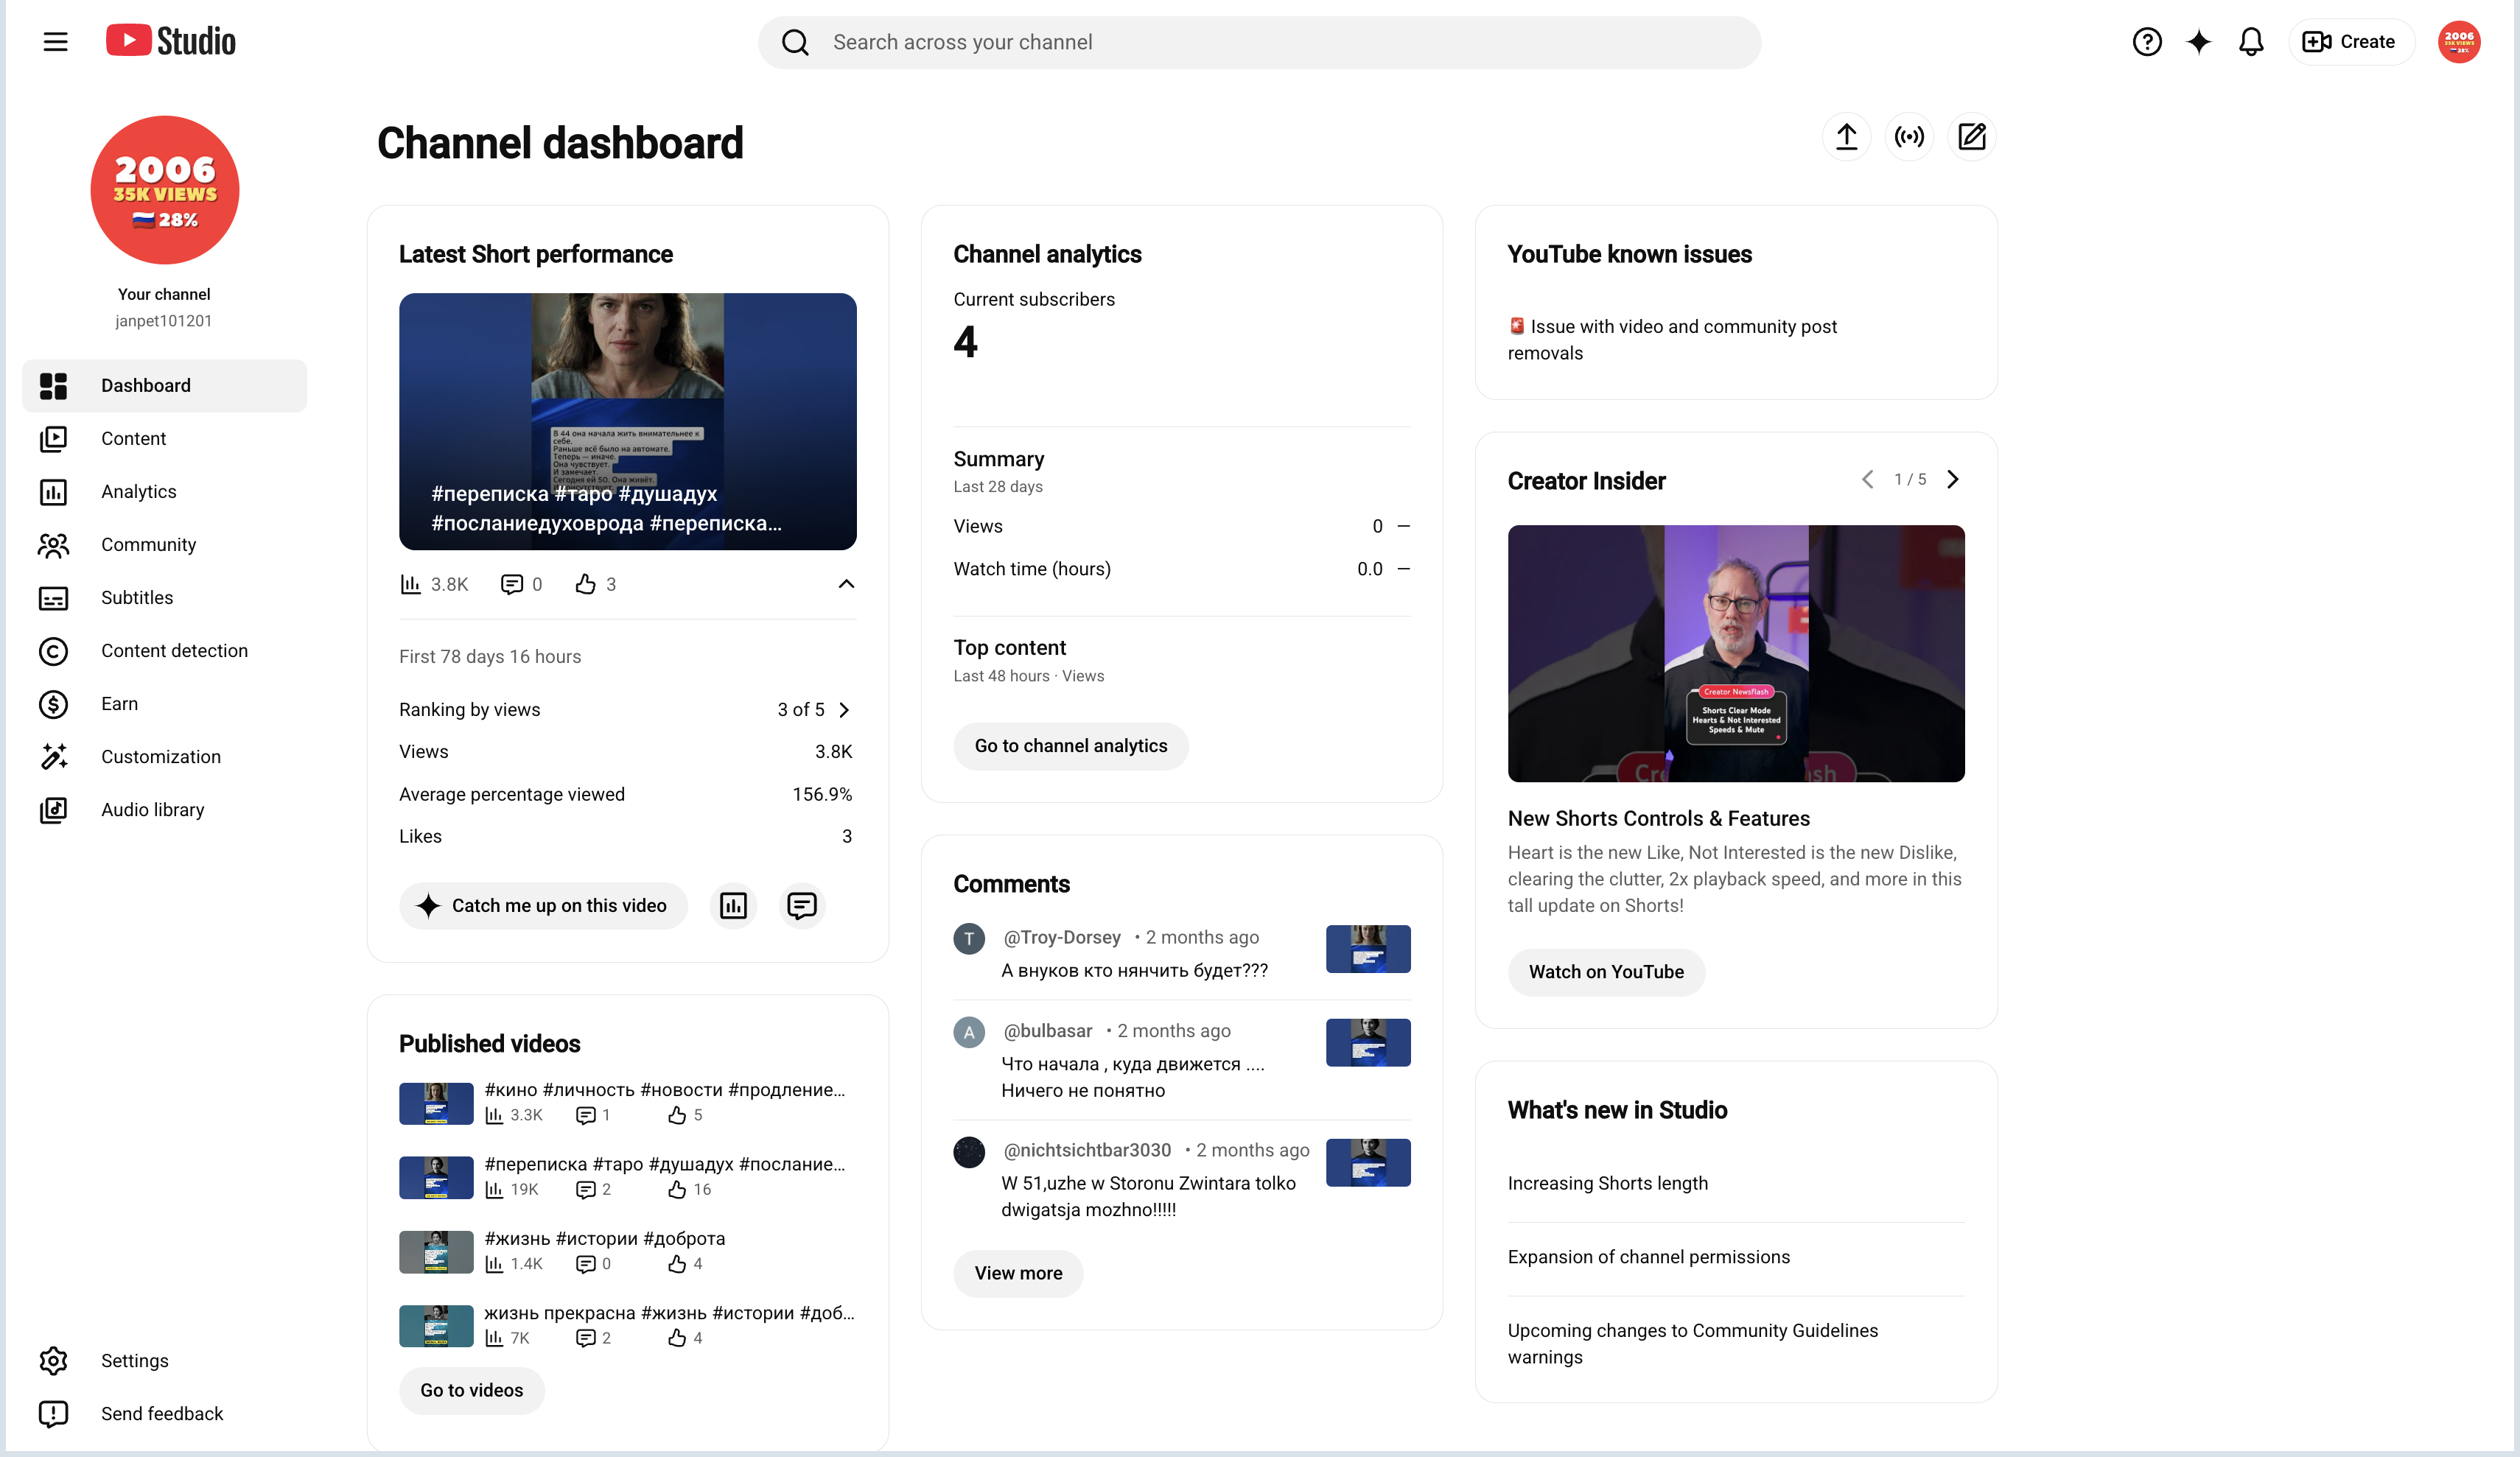The width and height of the screenshot is (2520, 1457).
Task: Click @bulbasar comment video thumbnail
Action: point(1368,1043)
